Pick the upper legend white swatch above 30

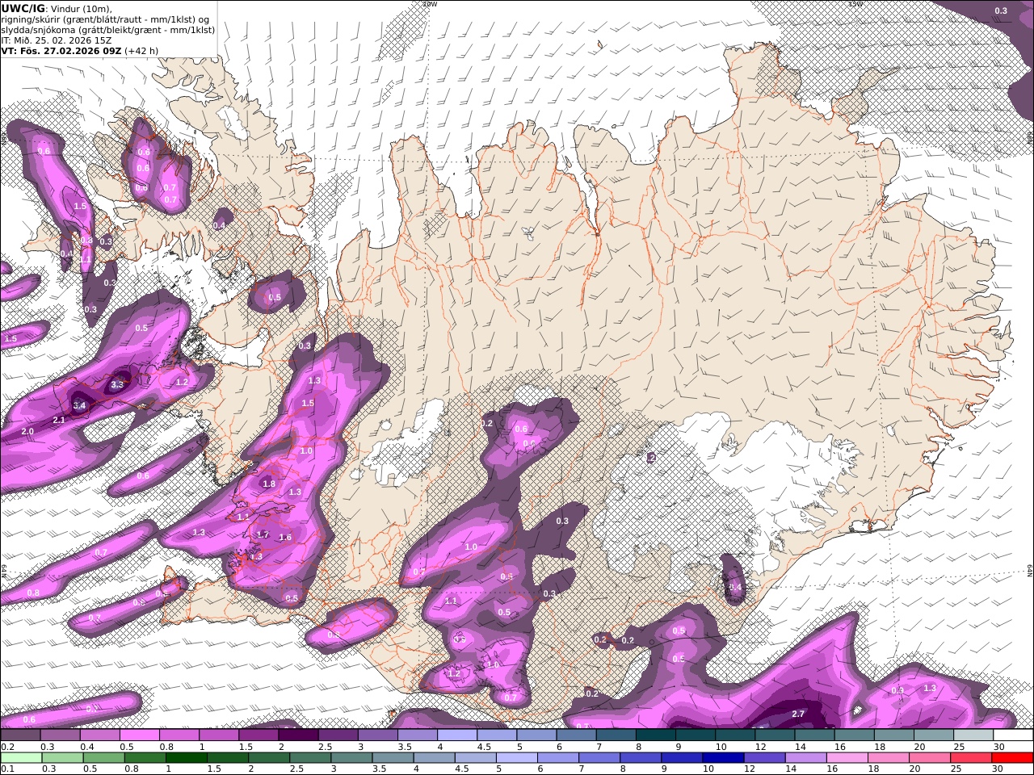pos(1014,735)
